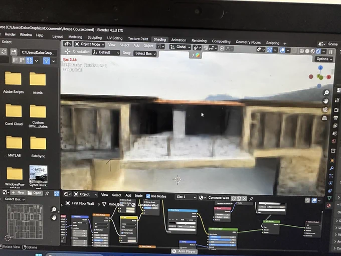
Task: Open the Node menu in shader editor
Action: click(139, 196)
